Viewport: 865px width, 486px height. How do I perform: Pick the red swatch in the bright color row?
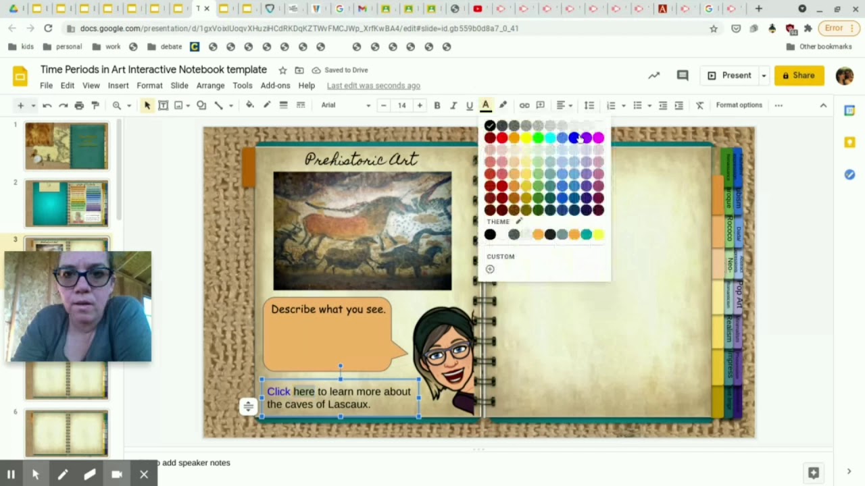pos(501,138)
